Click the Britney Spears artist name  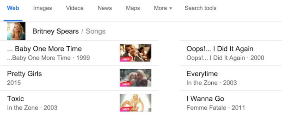click(x=56, y=31)
